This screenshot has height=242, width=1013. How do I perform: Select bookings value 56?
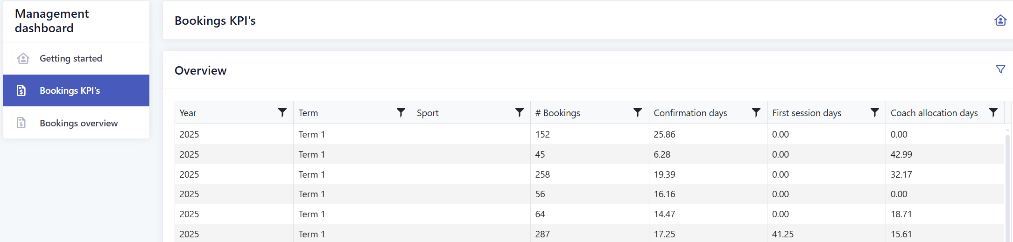(x=540, y=194)
